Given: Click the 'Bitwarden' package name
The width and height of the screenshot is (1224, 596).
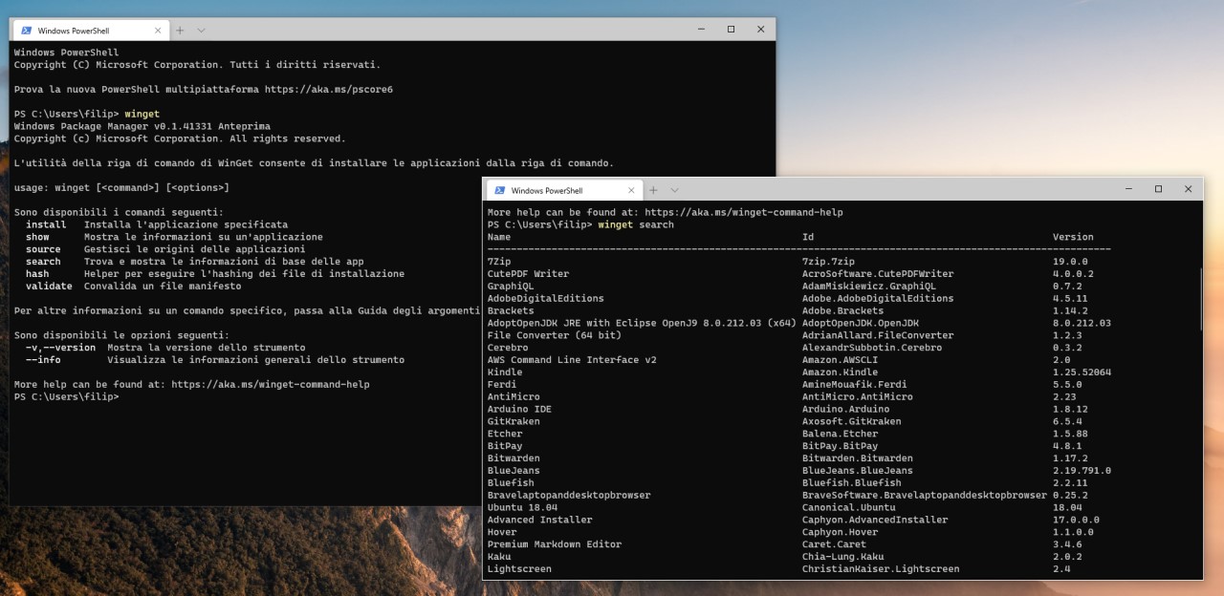Looking at the screenshot, I should point(514,458).
